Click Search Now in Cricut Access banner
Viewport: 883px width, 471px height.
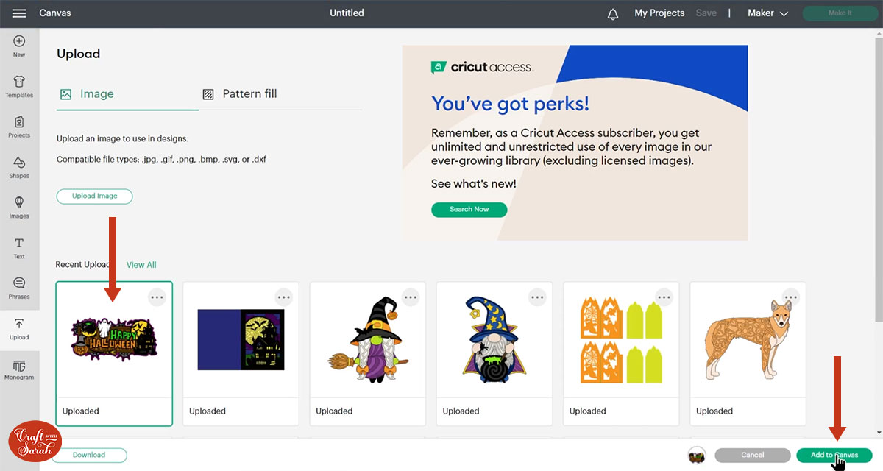pyautogui.click(x=469, y=209)
